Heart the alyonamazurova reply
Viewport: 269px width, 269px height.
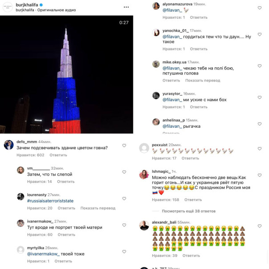[x=260, y=8]
